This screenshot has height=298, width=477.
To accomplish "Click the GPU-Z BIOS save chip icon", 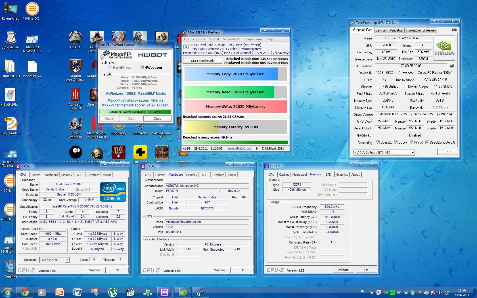I will pyautogui.click(x=452, y=66).
